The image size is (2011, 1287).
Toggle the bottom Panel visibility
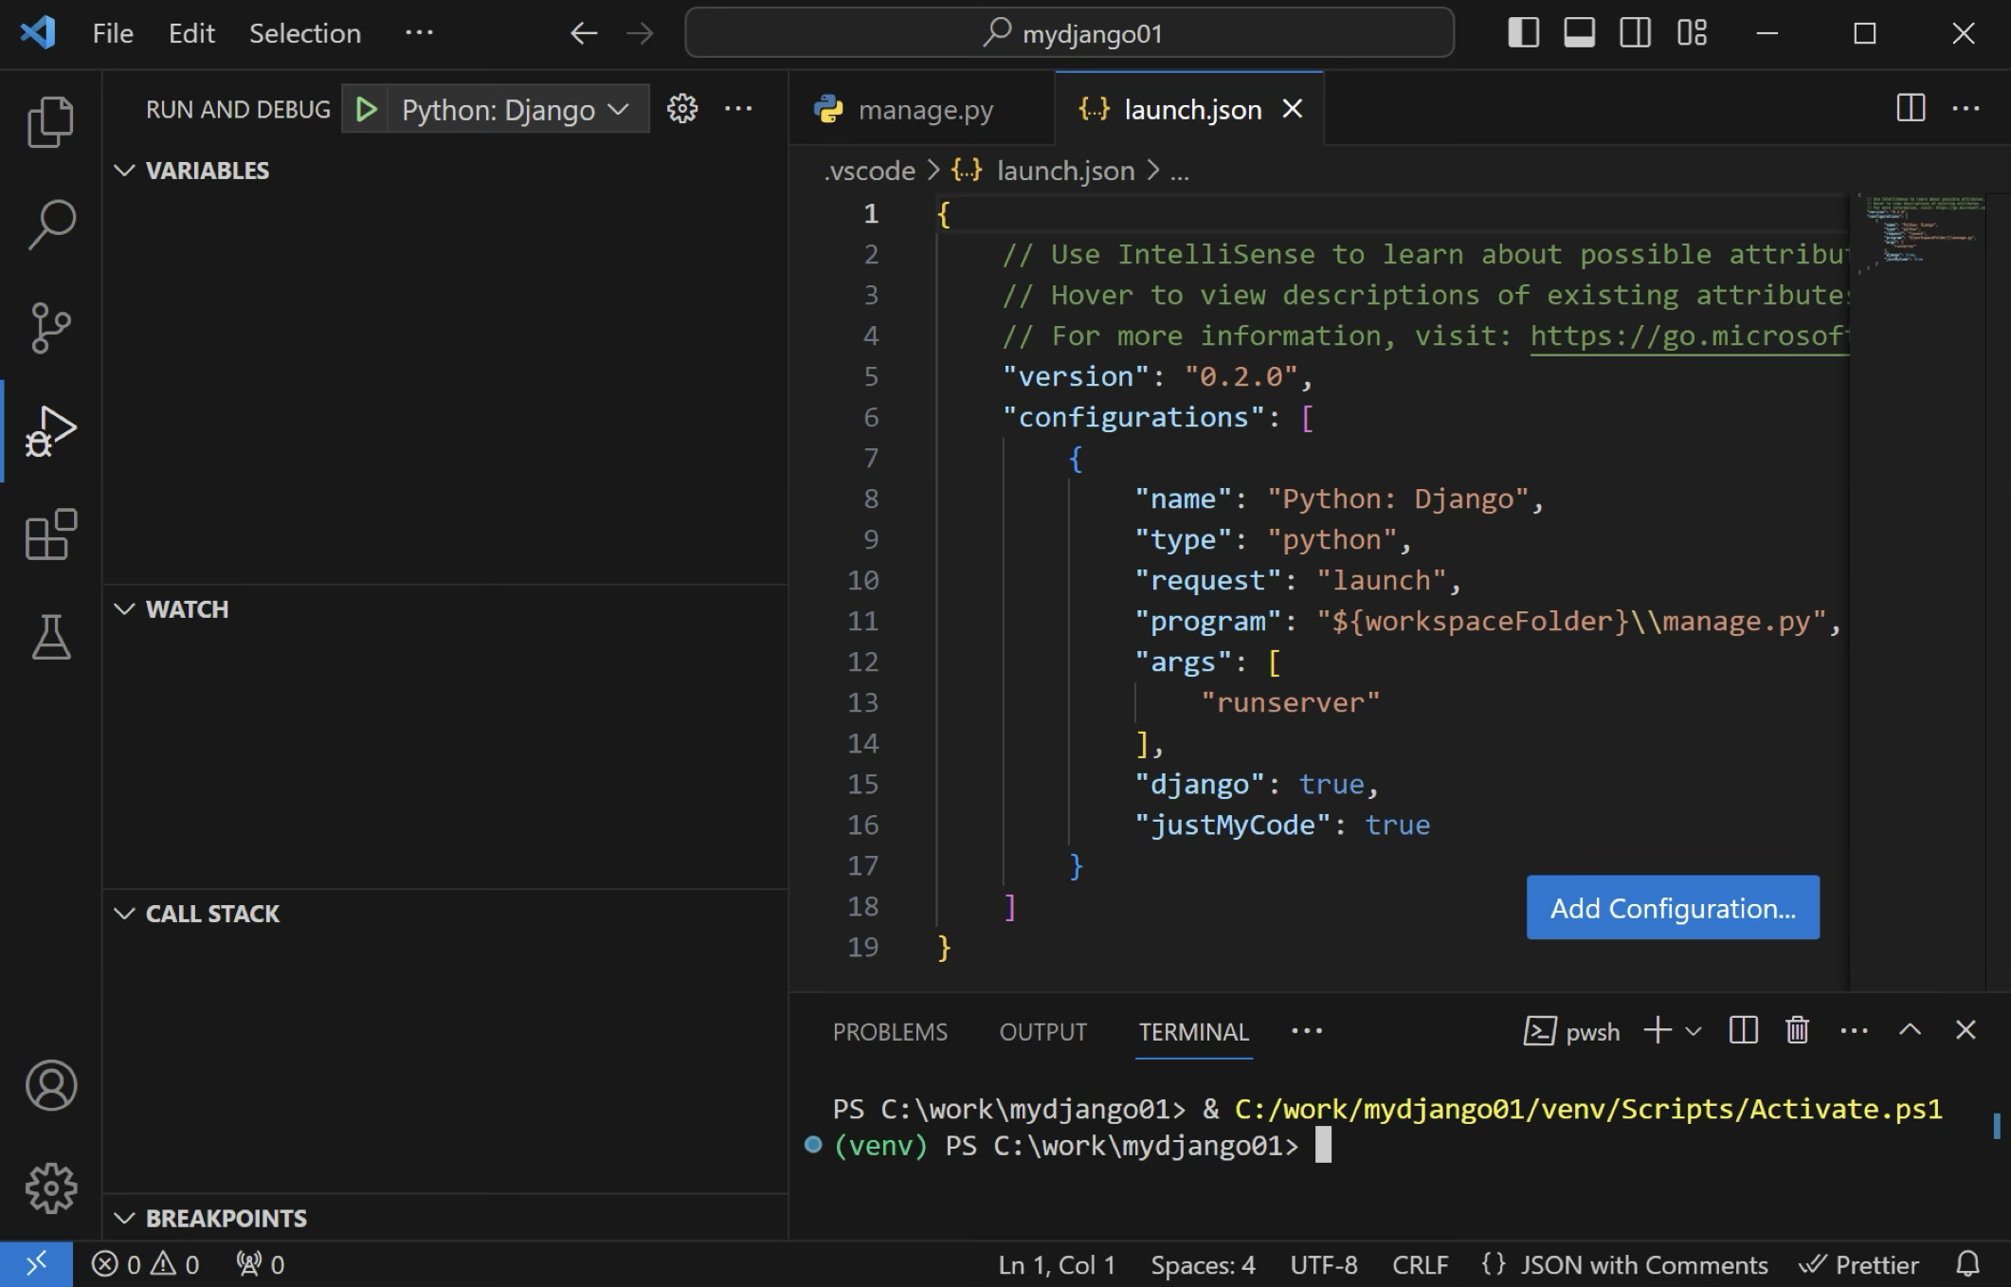(x=1579, y=32)
